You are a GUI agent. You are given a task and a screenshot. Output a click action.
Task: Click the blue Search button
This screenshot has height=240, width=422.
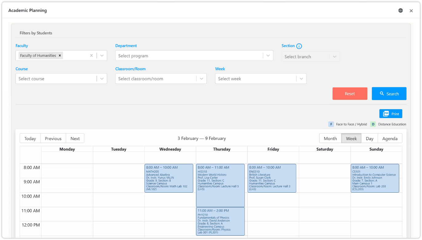click(x=389, y=94)
